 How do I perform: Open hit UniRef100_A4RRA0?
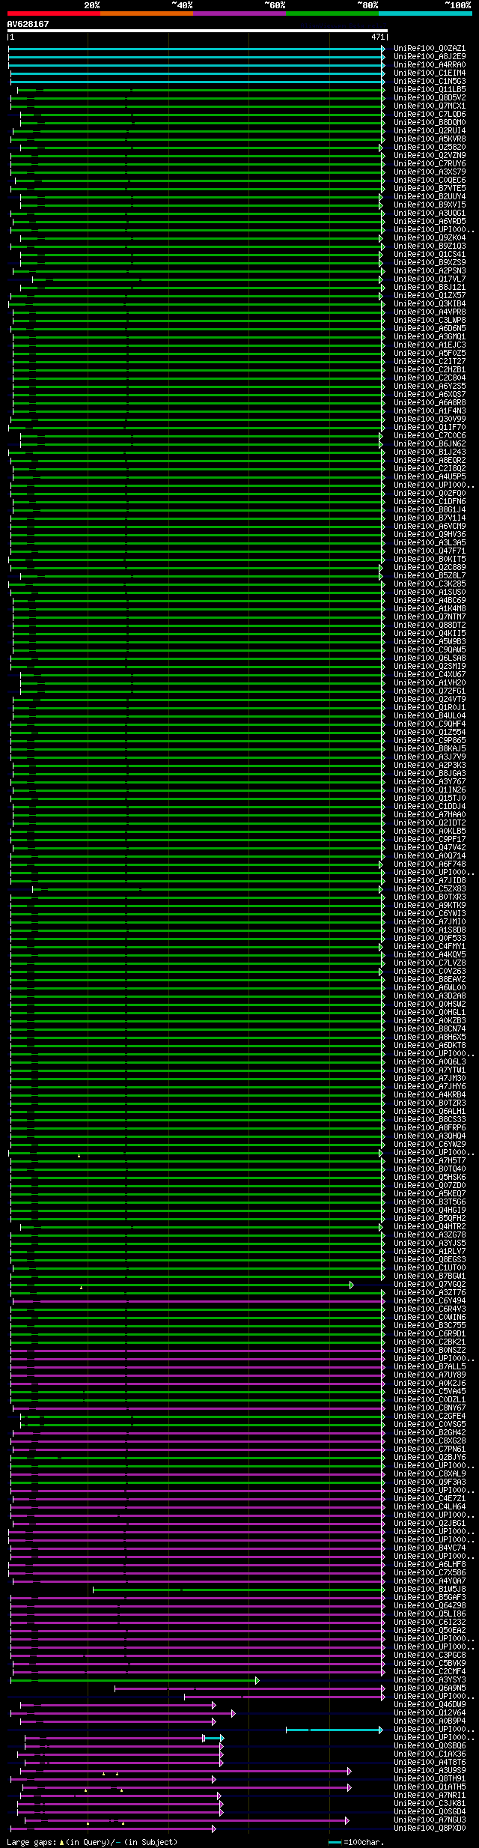point(430,65)
